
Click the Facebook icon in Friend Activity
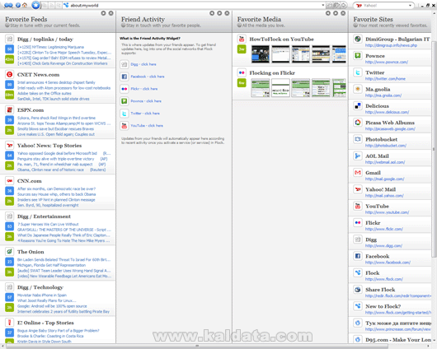pos(124,77)
